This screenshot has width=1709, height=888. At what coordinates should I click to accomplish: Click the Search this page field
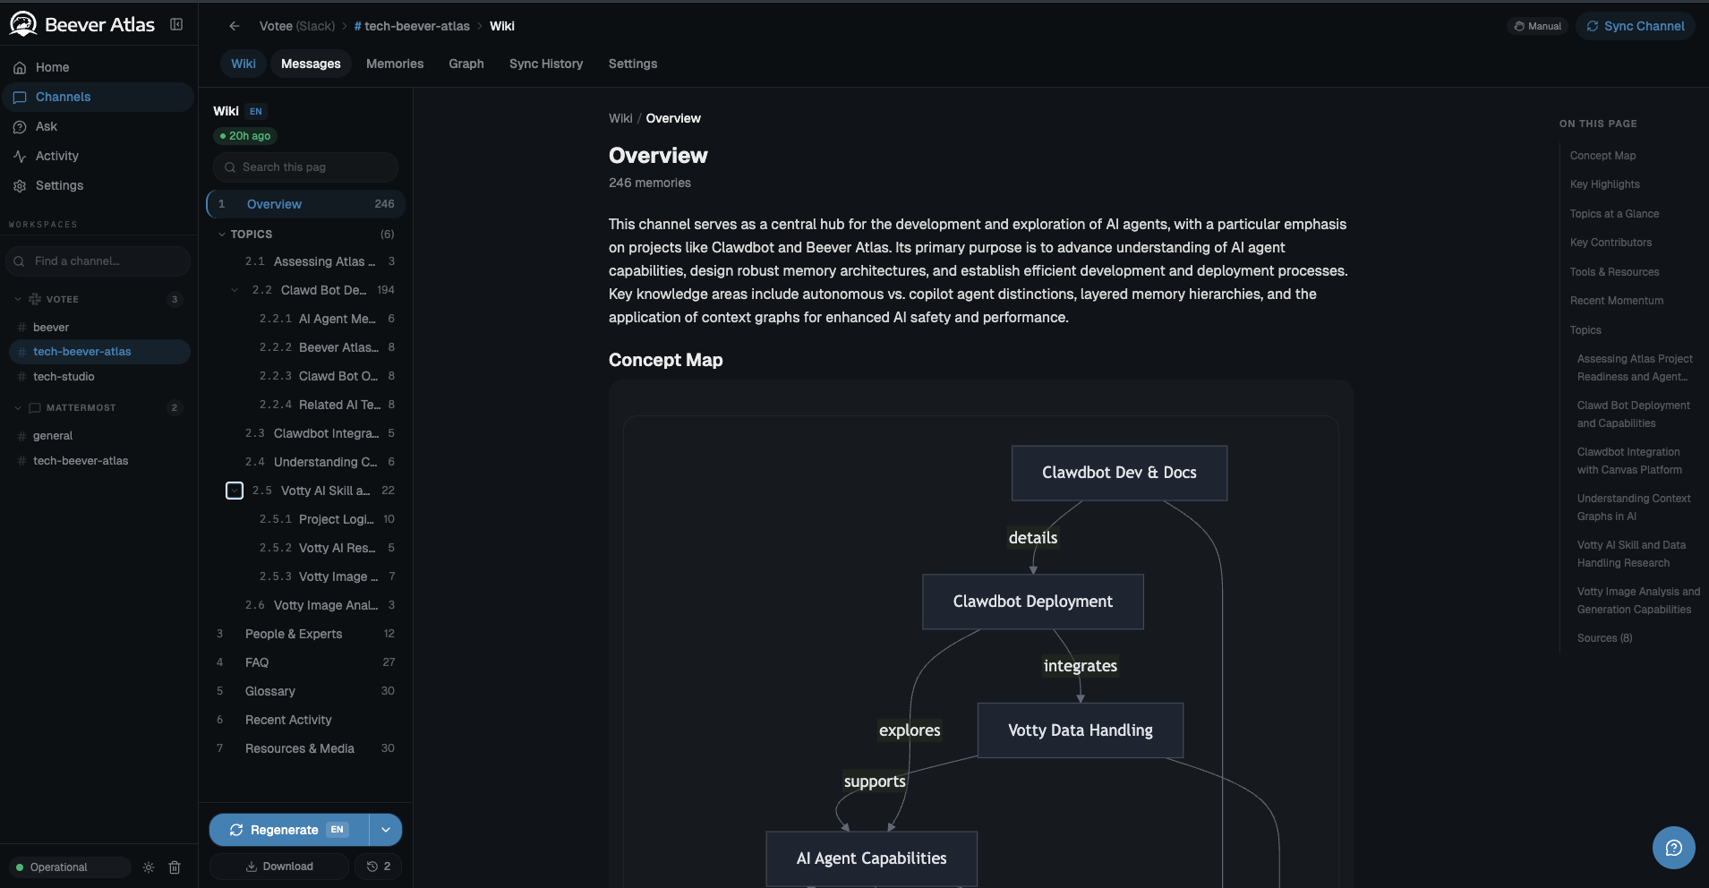point(305,166)
